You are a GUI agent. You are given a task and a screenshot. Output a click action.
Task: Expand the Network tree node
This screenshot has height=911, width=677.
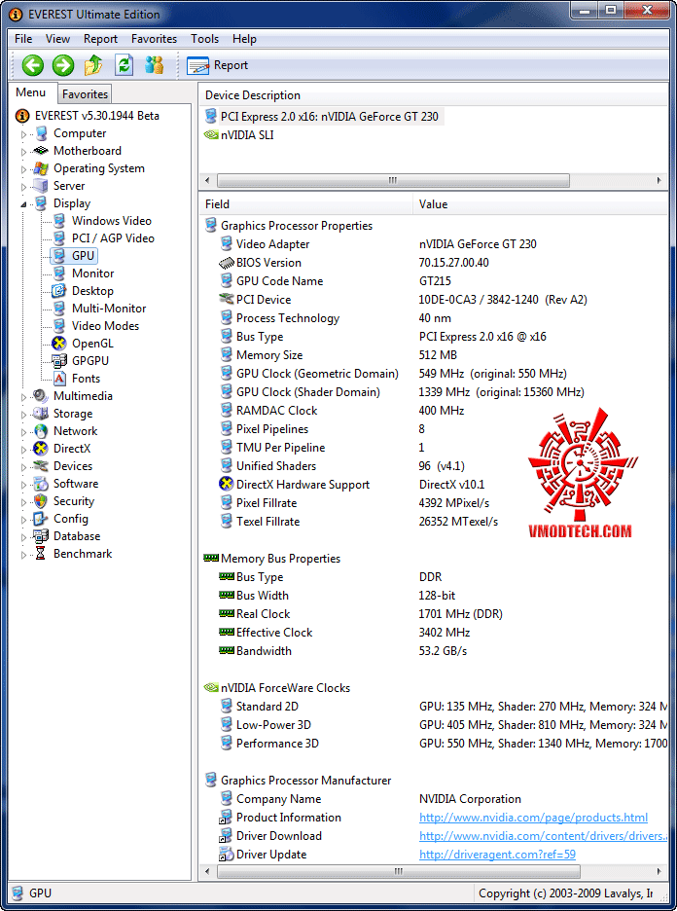pos(23,432)
